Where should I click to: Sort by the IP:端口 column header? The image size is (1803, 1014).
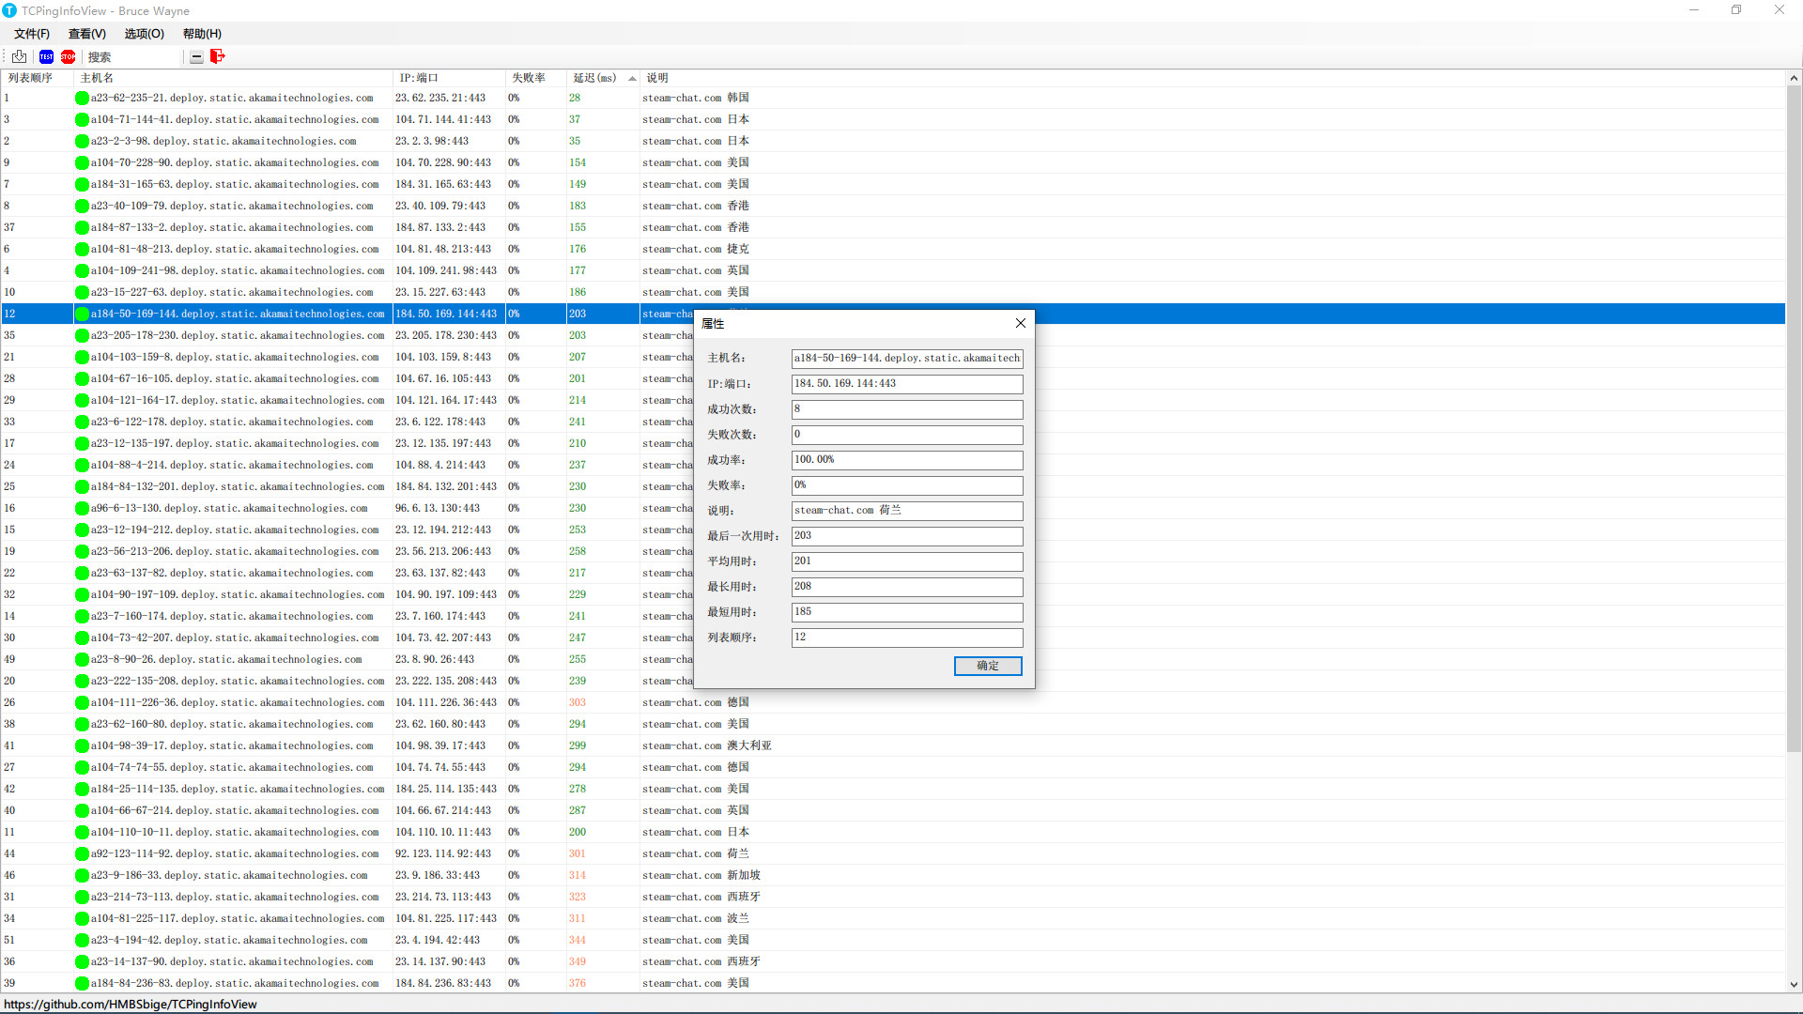tap(419, 78)
